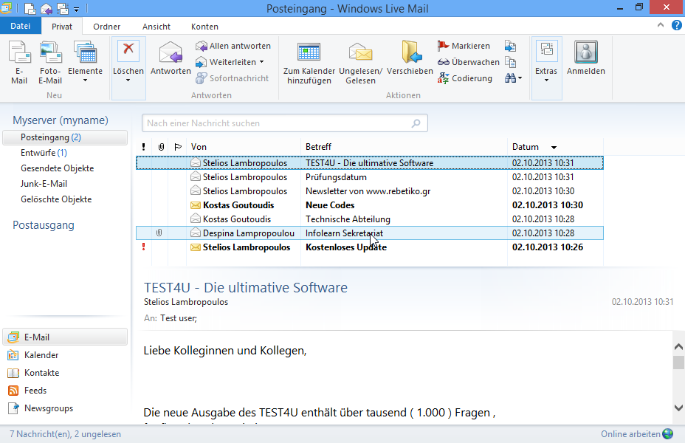Open the Datei menu
The width and height of the screenshot is (685, 443).
coord(21,27)
